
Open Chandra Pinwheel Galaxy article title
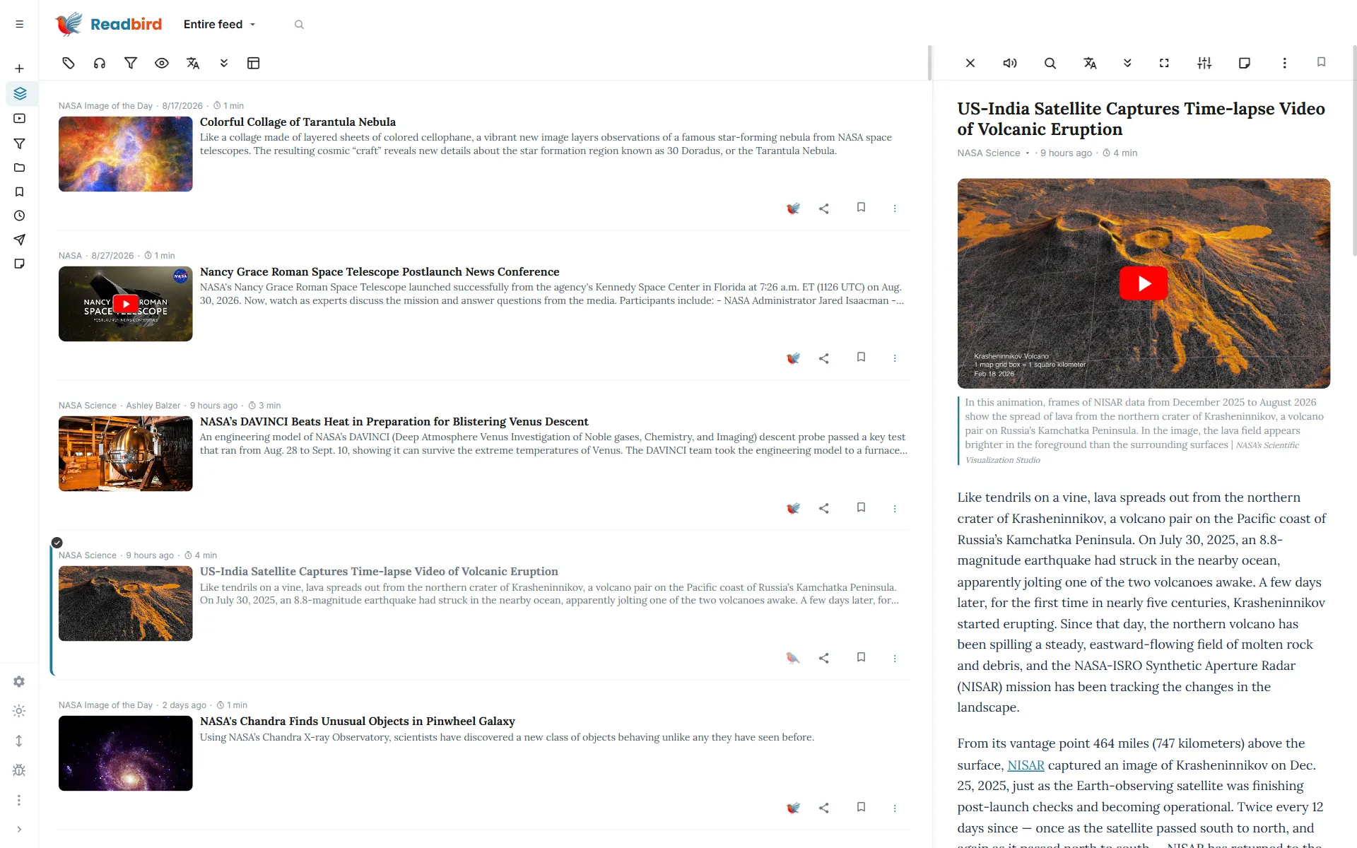click(358, 722)
